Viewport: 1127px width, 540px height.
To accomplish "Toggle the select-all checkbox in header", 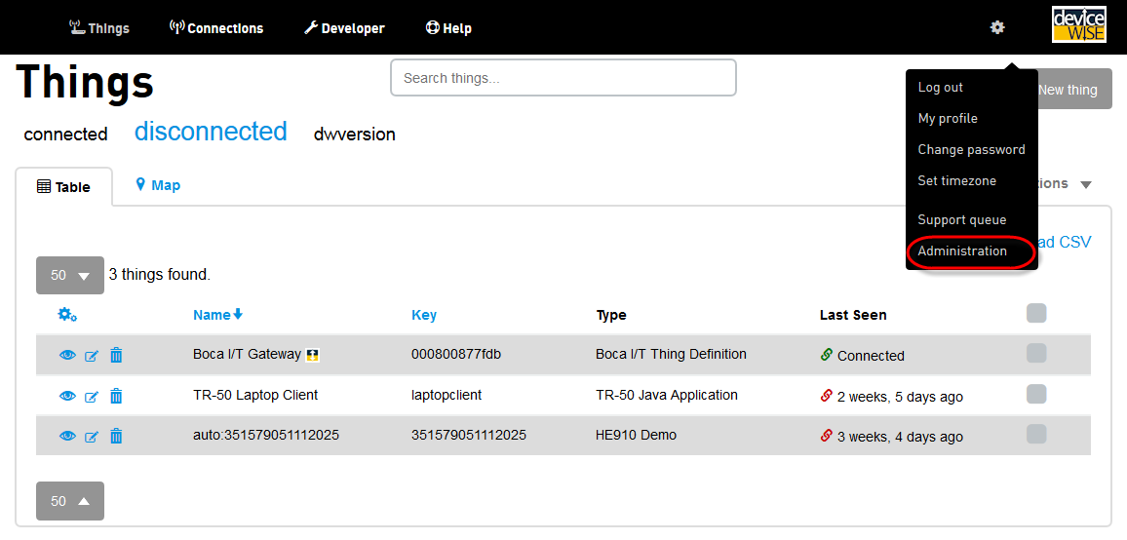I will point(1036,313).
